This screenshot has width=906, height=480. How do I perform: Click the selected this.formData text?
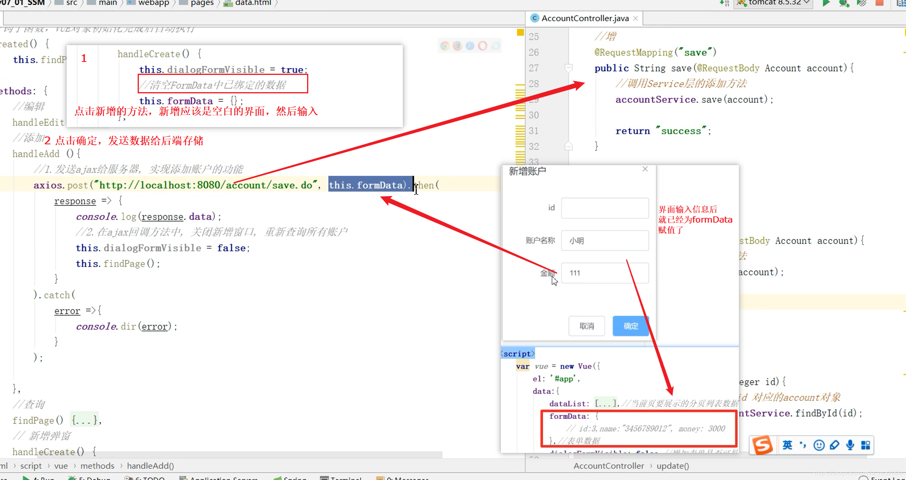point(371,185)
